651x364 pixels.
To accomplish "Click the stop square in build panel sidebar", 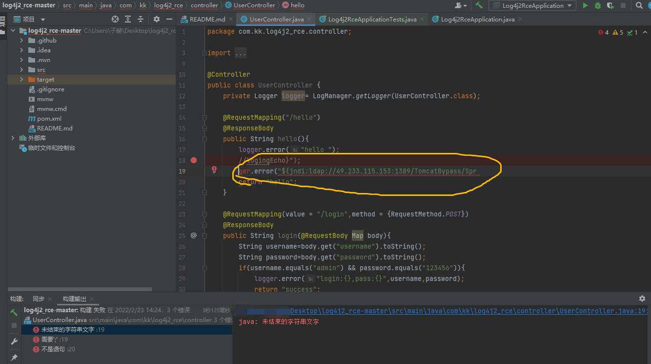I will [14, 325].
